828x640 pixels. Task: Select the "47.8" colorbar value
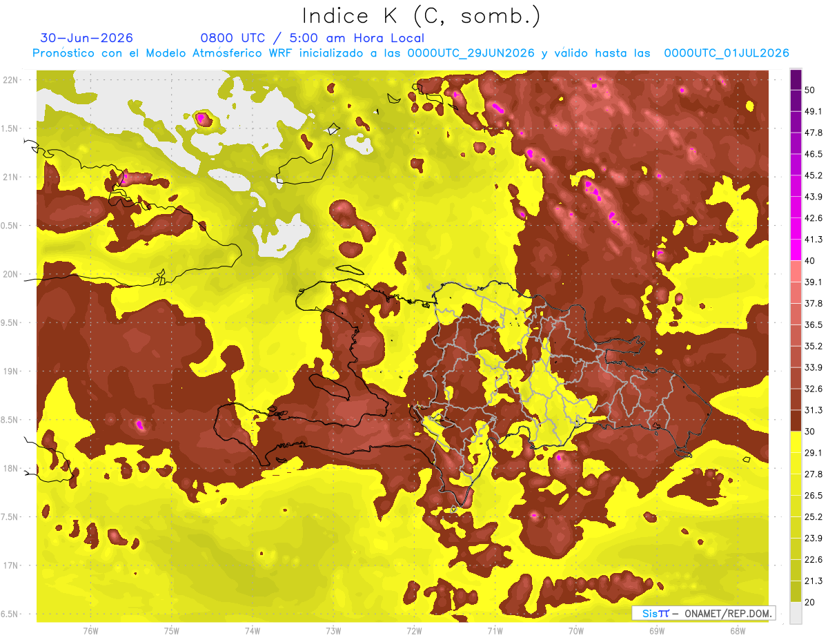pos(814,133)
